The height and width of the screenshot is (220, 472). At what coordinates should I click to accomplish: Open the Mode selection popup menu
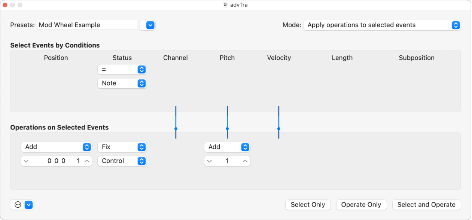point(382,25)
